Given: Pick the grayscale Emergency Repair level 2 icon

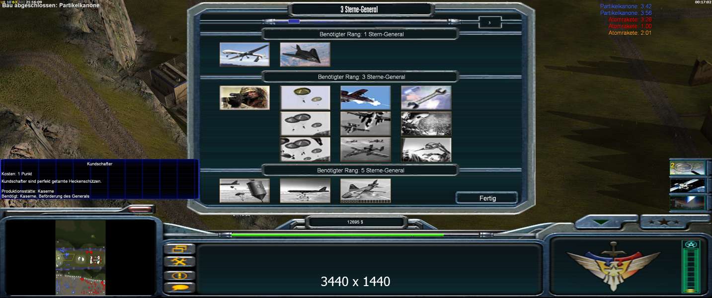Looking at the screenshot, I should (x=426, y=124).
